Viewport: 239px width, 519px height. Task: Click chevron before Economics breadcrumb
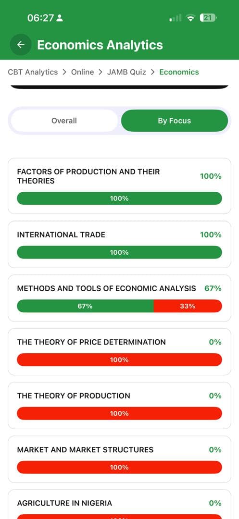click(x=152, y=72)
